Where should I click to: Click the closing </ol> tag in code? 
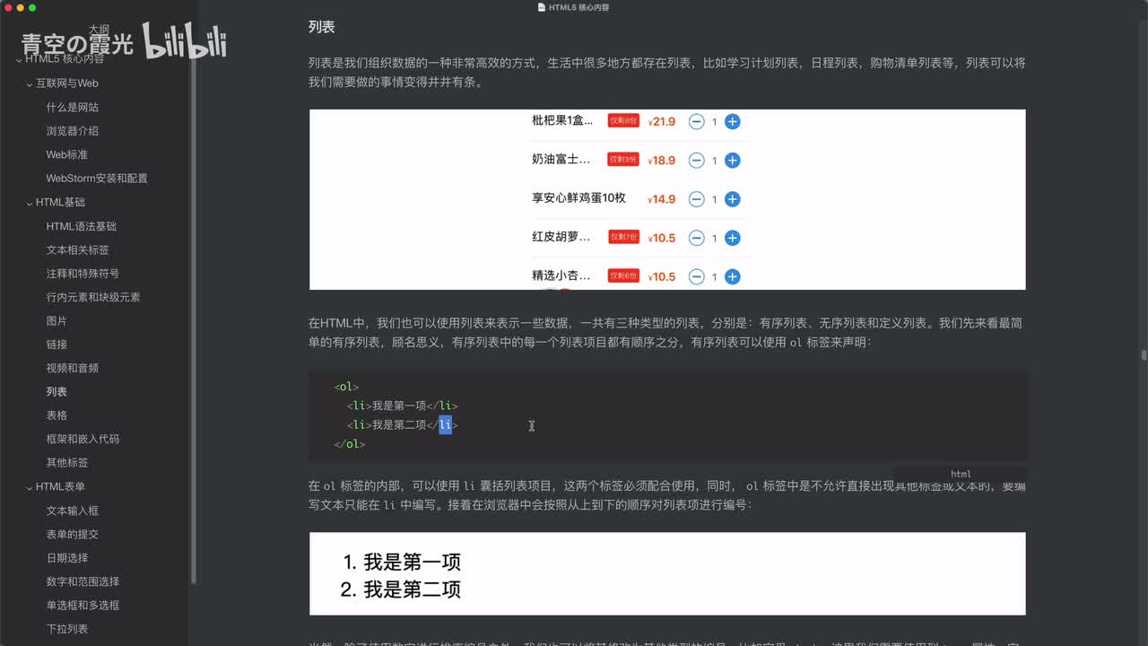tap(350, 444)
